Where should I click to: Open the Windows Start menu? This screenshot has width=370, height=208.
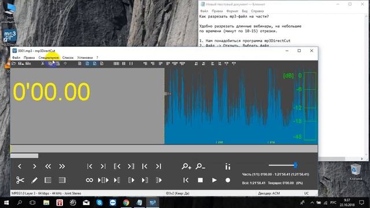point(6,203)
